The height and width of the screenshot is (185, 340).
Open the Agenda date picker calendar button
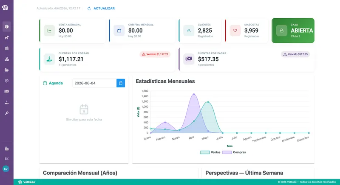click(x=121, y=83)
